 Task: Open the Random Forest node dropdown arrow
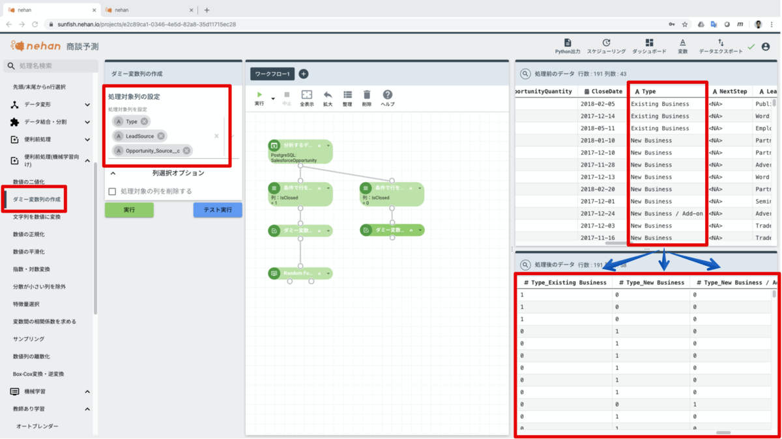328,273
